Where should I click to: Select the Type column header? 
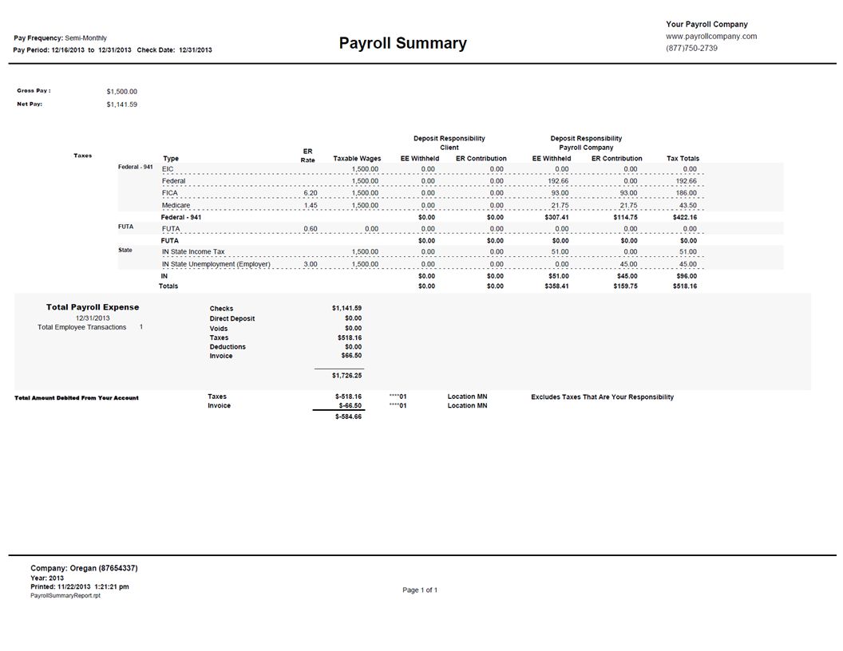171,159
